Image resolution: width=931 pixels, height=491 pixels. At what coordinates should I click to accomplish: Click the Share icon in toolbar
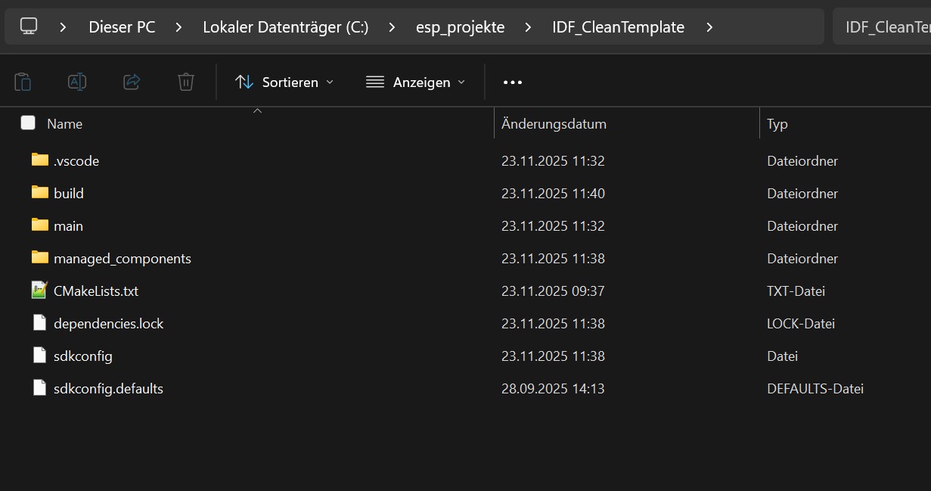[x=132, y=82]
